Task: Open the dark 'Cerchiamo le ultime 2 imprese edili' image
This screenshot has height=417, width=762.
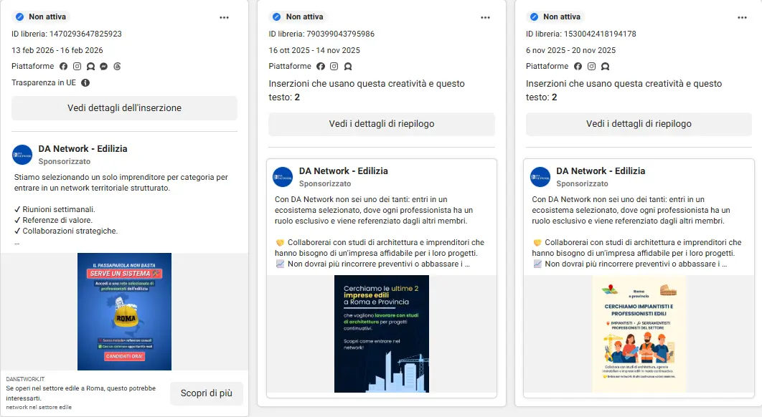Action: (x=382, y=334)
